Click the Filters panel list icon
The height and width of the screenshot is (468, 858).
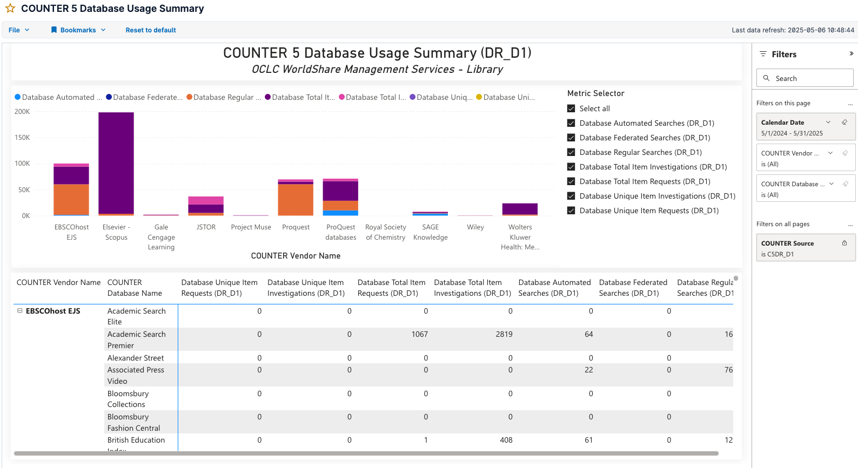pyautogui.click(x=763, y=54)
